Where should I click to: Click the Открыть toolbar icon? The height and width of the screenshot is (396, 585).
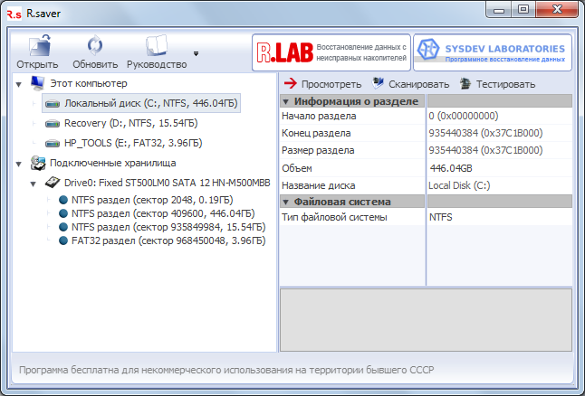(x=39, y=47)
